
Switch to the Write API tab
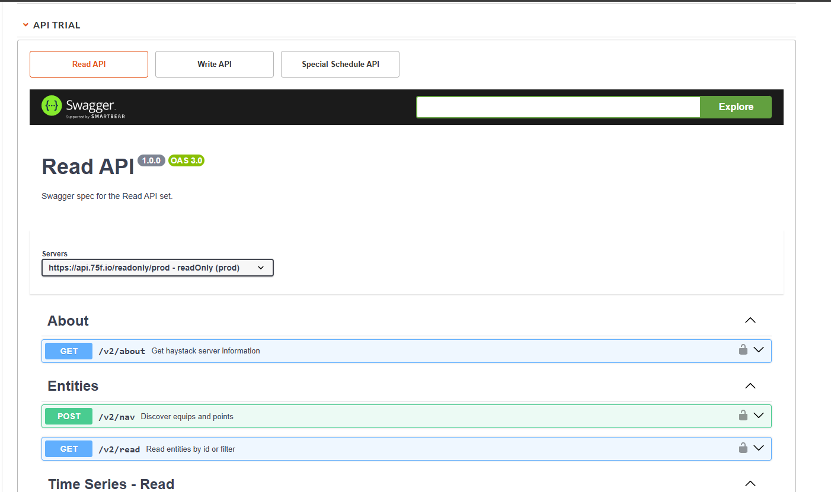215,64
